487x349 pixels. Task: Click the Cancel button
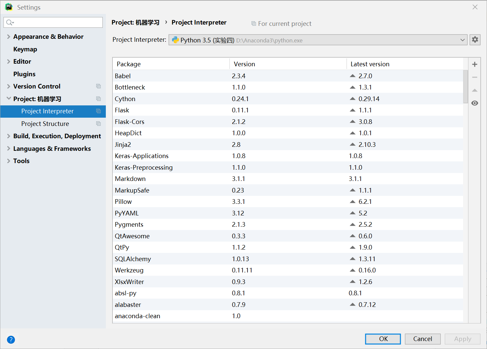coord(423,339)
